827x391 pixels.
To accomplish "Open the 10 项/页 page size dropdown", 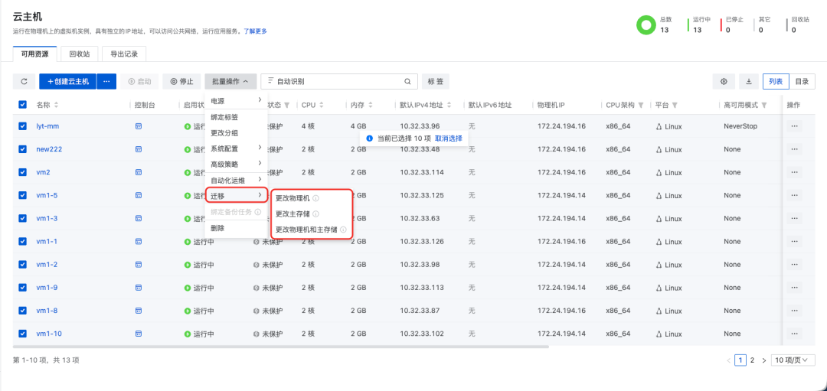I will 793,360.
